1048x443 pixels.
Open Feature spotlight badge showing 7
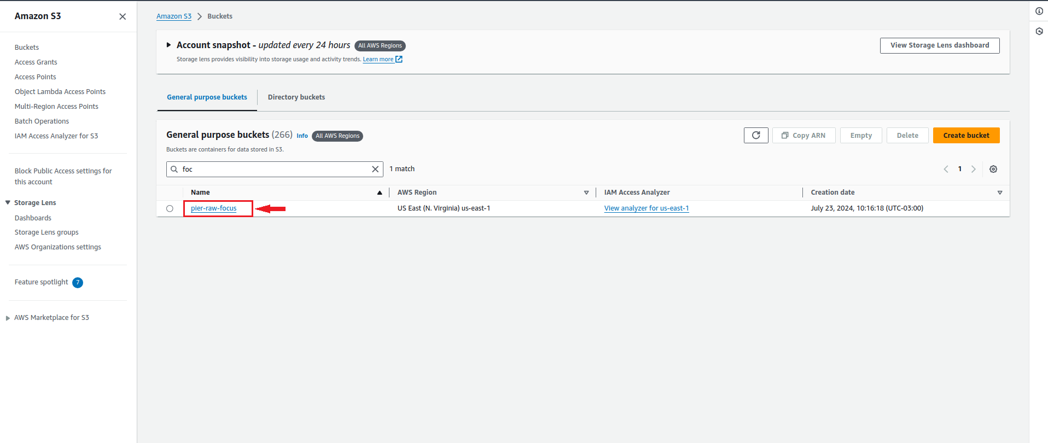point(78,282)
